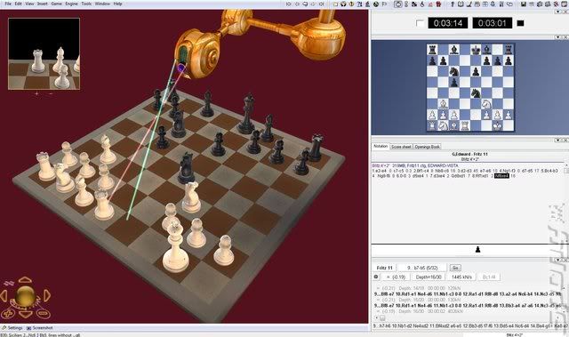
Task: Open the Edit menu
Action: coord(18,4)
